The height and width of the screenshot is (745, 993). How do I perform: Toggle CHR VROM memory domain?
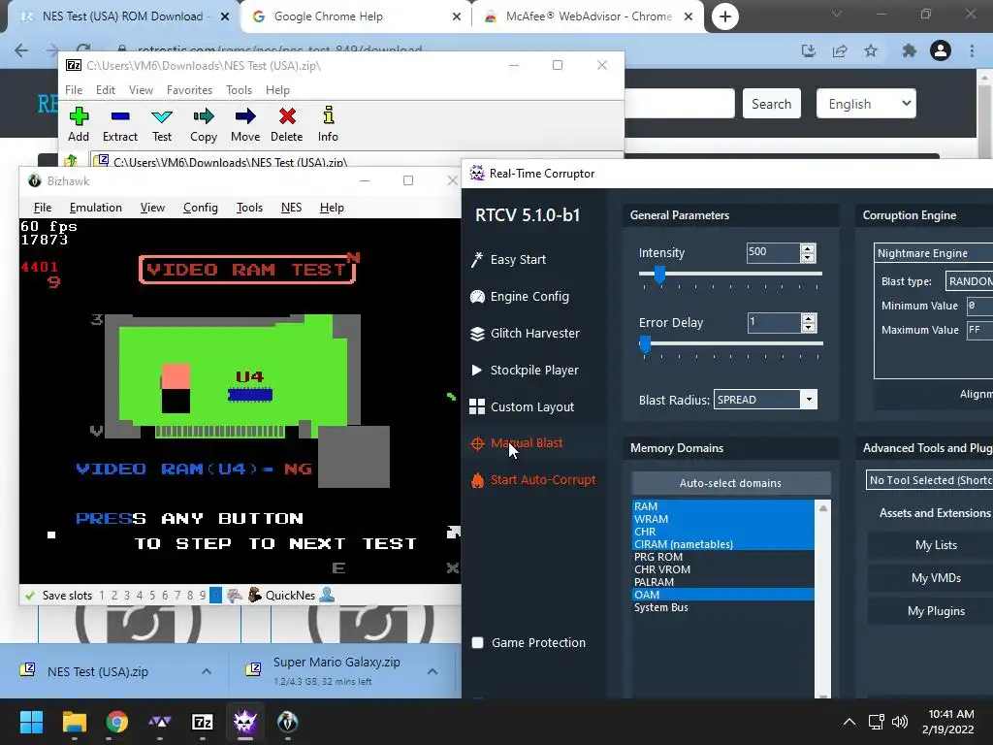coord(723,569)
